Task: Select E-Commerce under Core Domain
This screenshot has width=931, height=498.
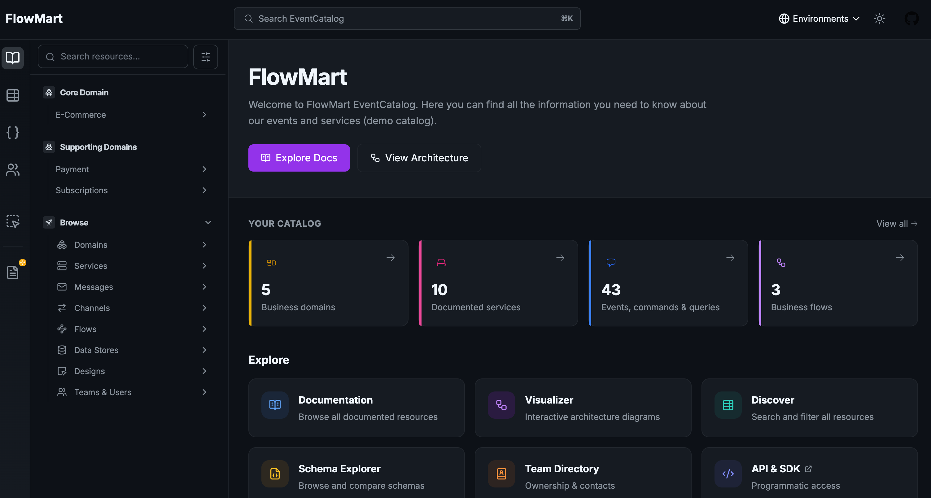Action: coord(81,115)
